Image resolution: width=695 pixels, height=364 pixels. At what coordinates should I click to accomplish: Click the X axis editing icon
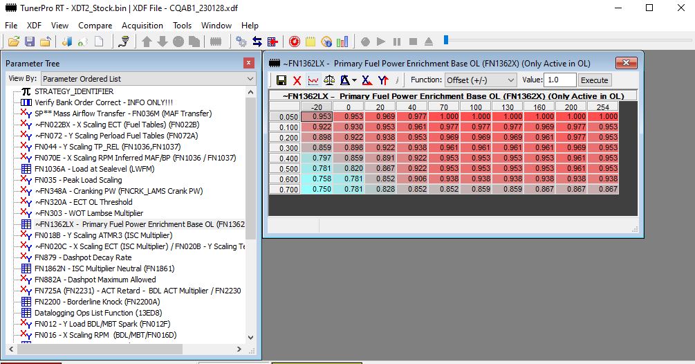(x=367, y=80)
